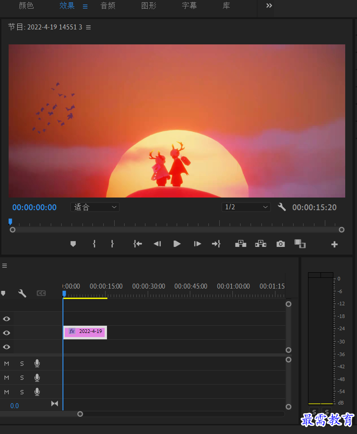Click the left handle of monitor zoom bar
This screenshot has width=357, height=434.
pyautogui.click(x=12, y=230)
